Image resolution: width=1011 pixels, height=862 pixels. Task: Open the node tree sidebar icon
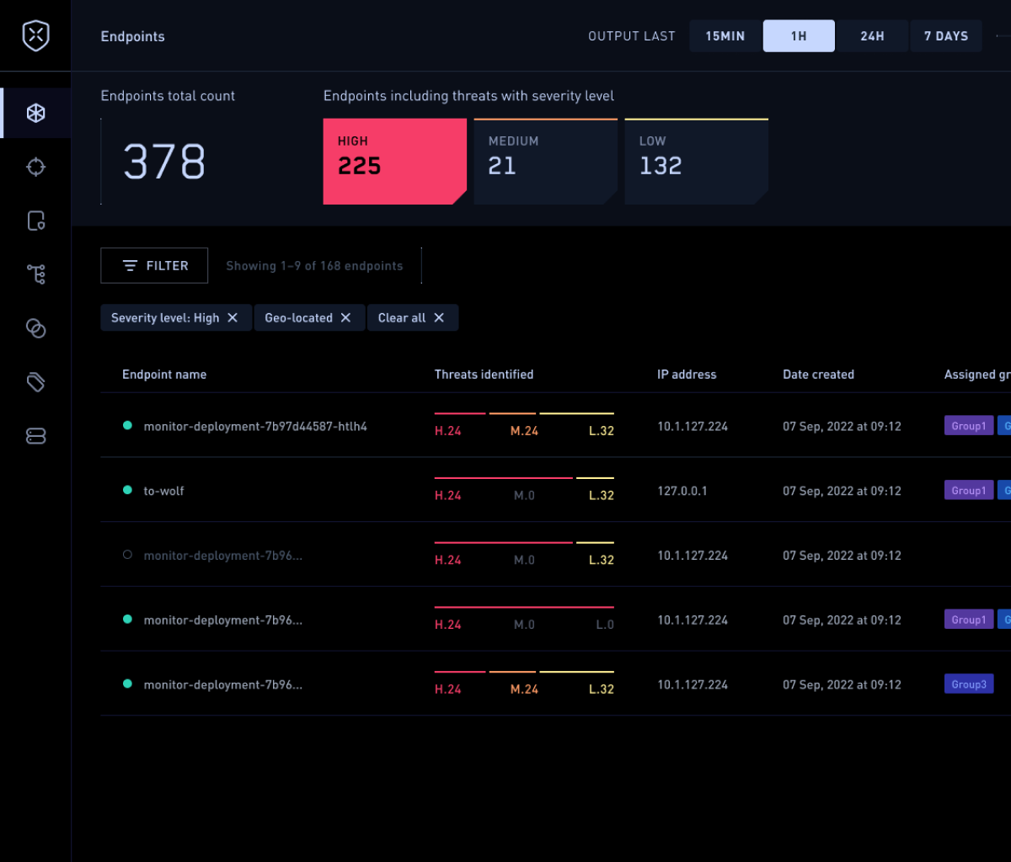[35, 274]
